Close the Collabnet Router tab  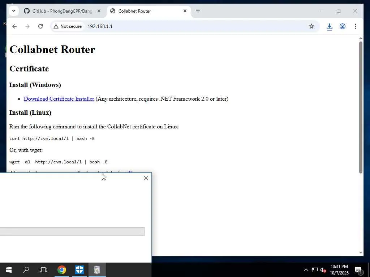pos(185,11)
